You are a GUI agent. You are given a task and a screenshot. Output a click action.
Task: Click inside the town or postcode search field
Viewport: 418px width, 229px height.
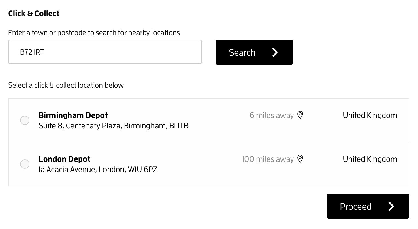pyautogui.click(x=105, y=52)
